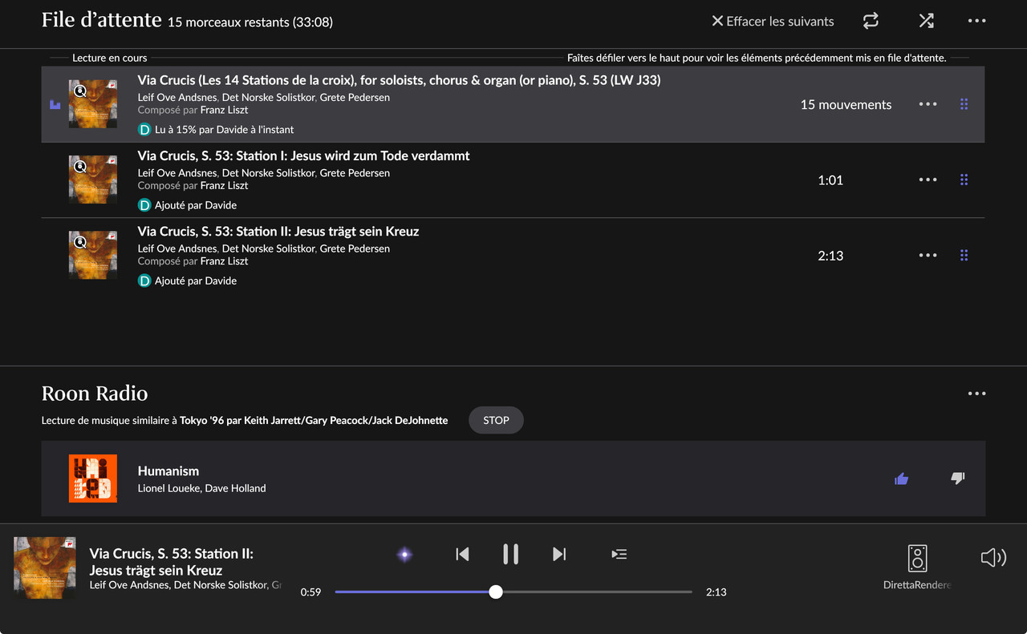This screenshot has height=634, width=1027.
Task: Select queue title Station II: Jesus trägt sein Kreuz
Action: coord(278,231)
